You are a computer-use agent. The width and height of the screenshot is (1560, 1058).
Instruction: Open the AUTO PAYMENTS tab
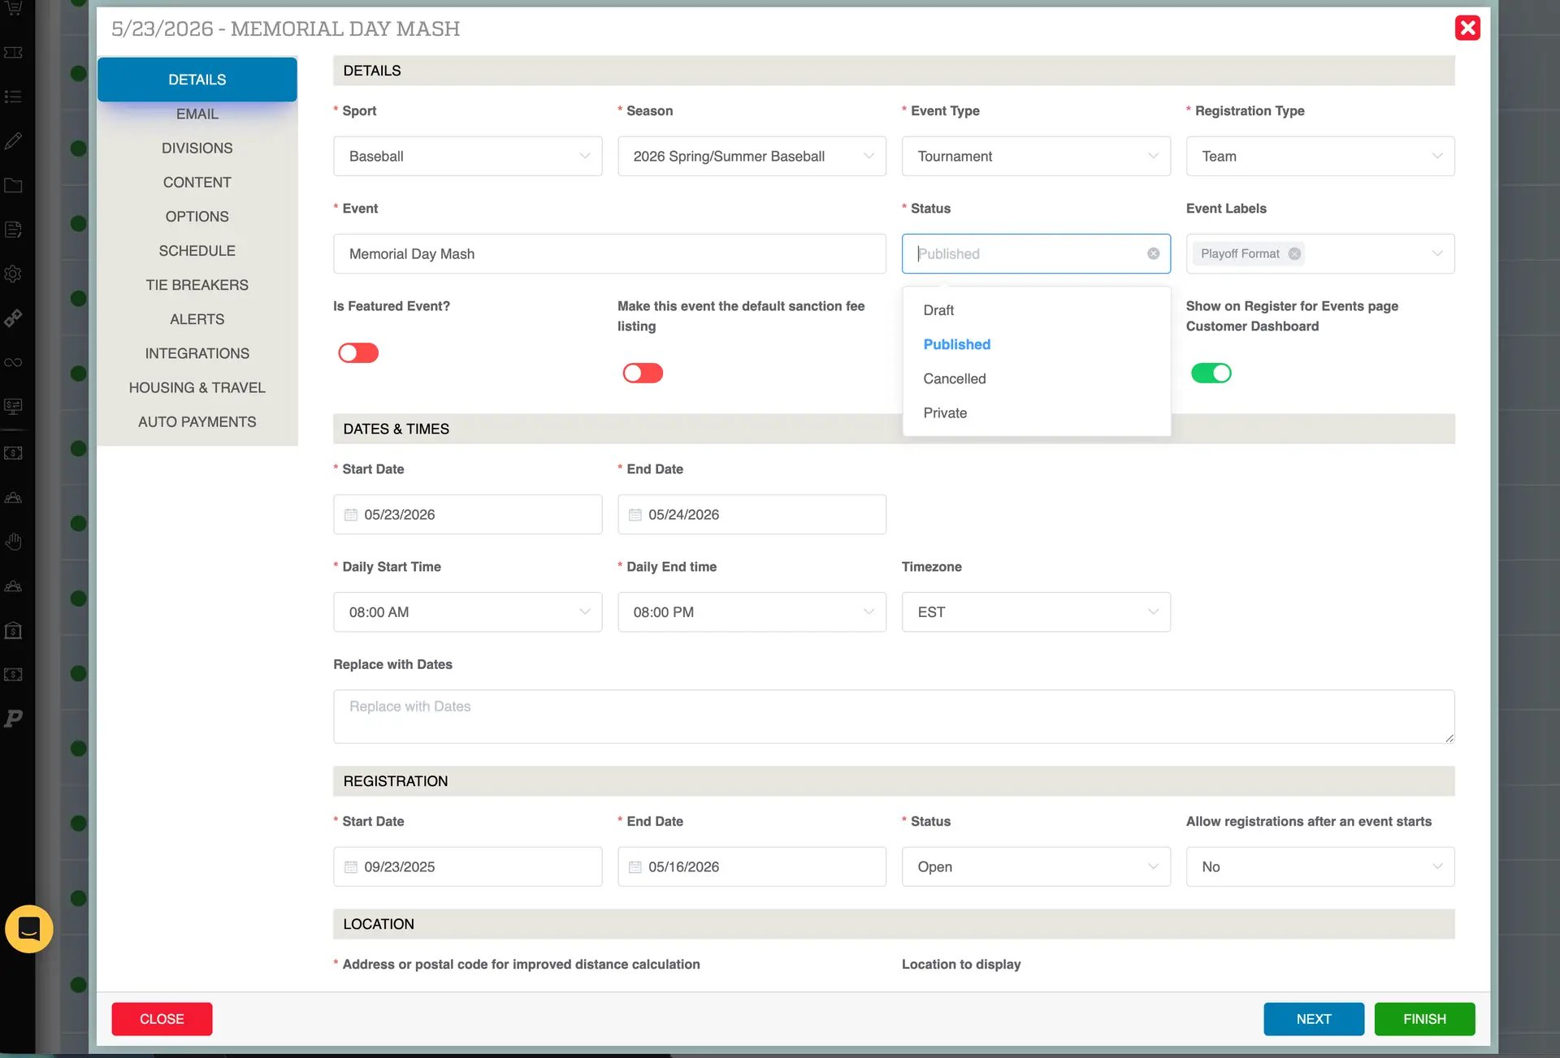coord(197,421)
